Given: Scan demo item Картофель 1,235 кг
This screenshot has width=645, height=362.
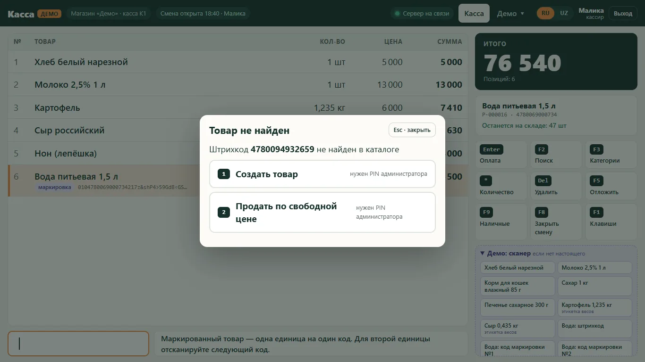Looking at the screenshot, I should pos(594,308).
